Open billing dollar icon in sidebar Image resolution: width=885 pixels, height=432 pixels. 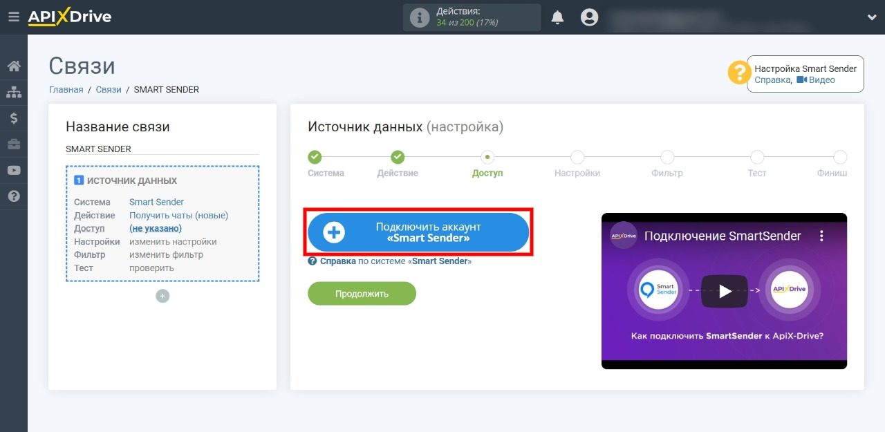[x=14, y=118]
